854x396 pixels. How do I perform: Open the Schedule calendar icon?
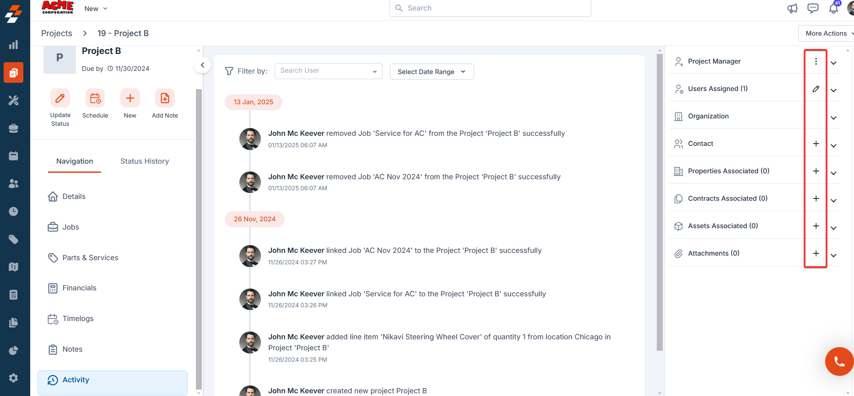point(95,98)
